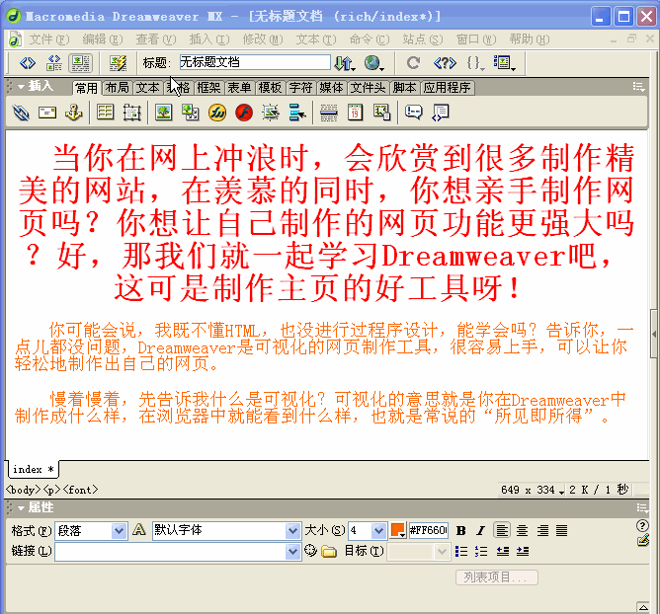
Task: Apply unordered bullet list
Action: 461,551
